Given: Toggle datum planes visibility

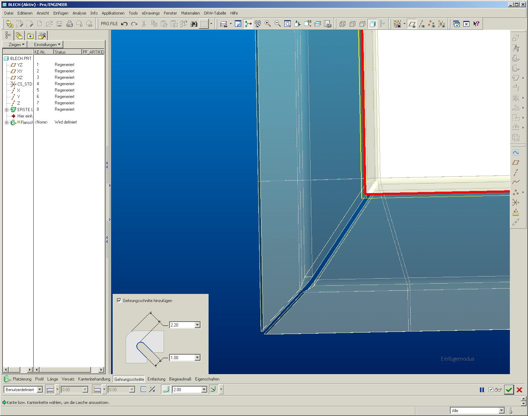Looking at the screenshot, I should 412,24.
